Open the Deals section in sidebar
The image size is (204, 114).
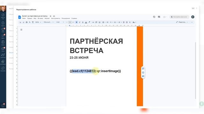3,24
